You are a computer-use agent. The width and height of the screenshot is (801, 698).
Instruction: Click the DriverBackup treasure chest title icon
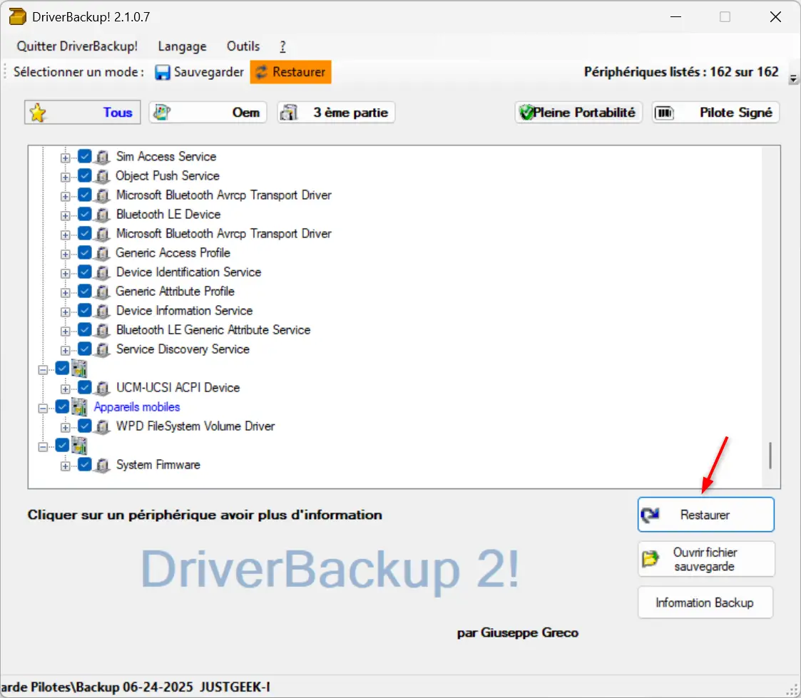(x=17, y=16)
